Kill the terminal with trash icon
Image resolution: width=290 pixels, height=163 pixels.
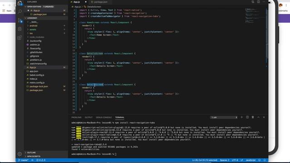click(253, 117)
